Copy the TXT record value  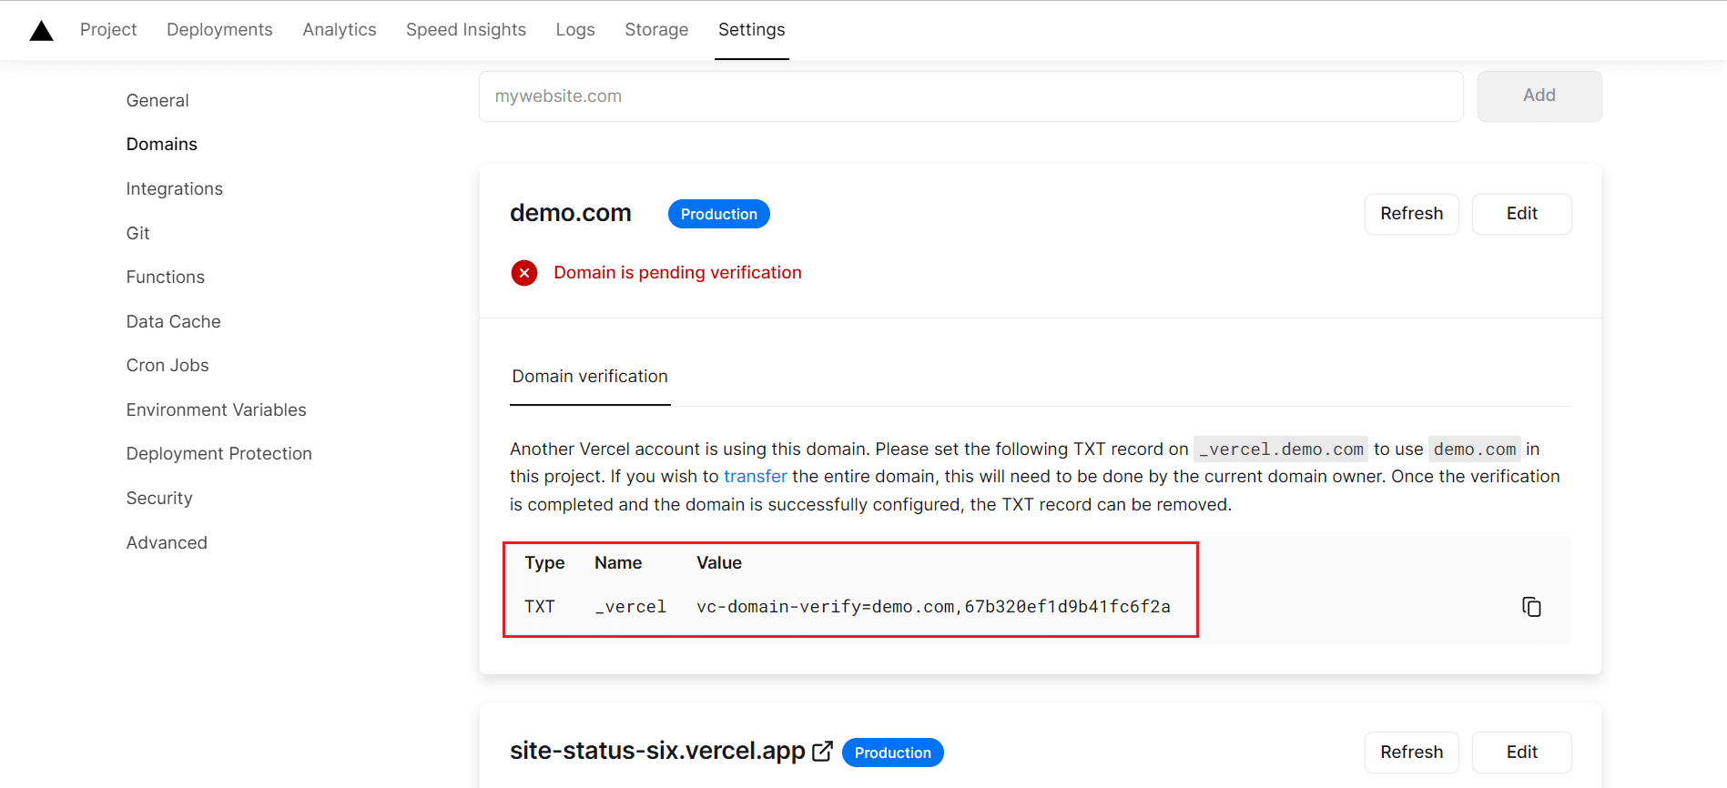(1531, 607)
